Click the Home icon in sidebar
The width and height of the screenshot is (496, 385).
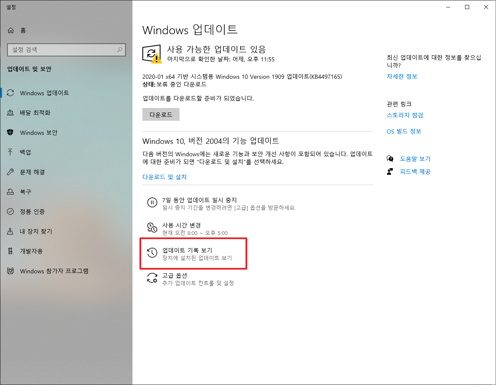[11, 31]
